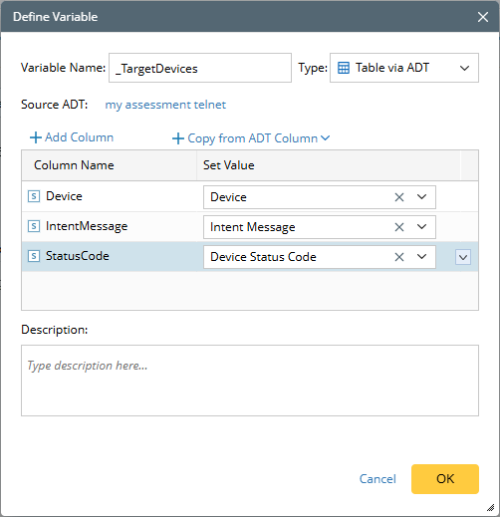Viewport: 500px width, 517px height.
Task: Expand the Intent Message value dropdown
Action: pyautogui.click(x=421, y=227)
